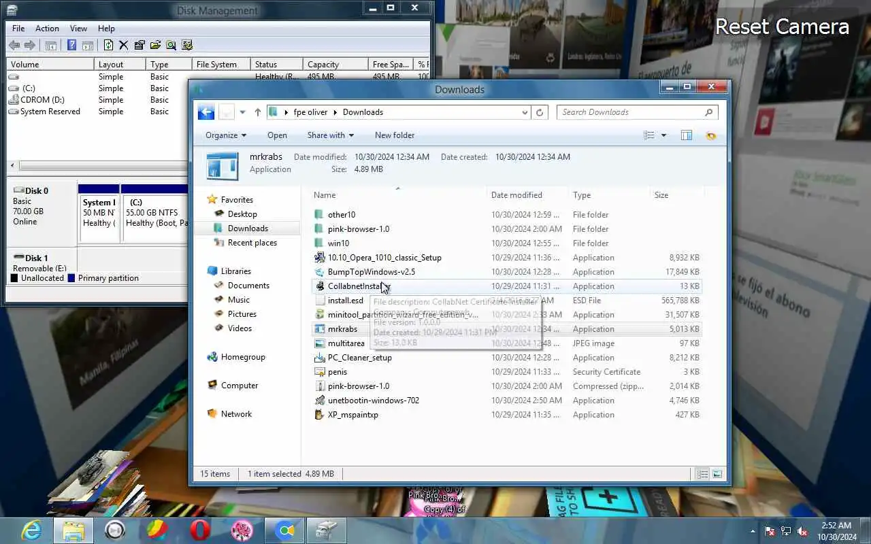Screen dimensions: 871x544
Task: Expand breadcrumb arrow before fpe oliver
Action: coord(286,112)
